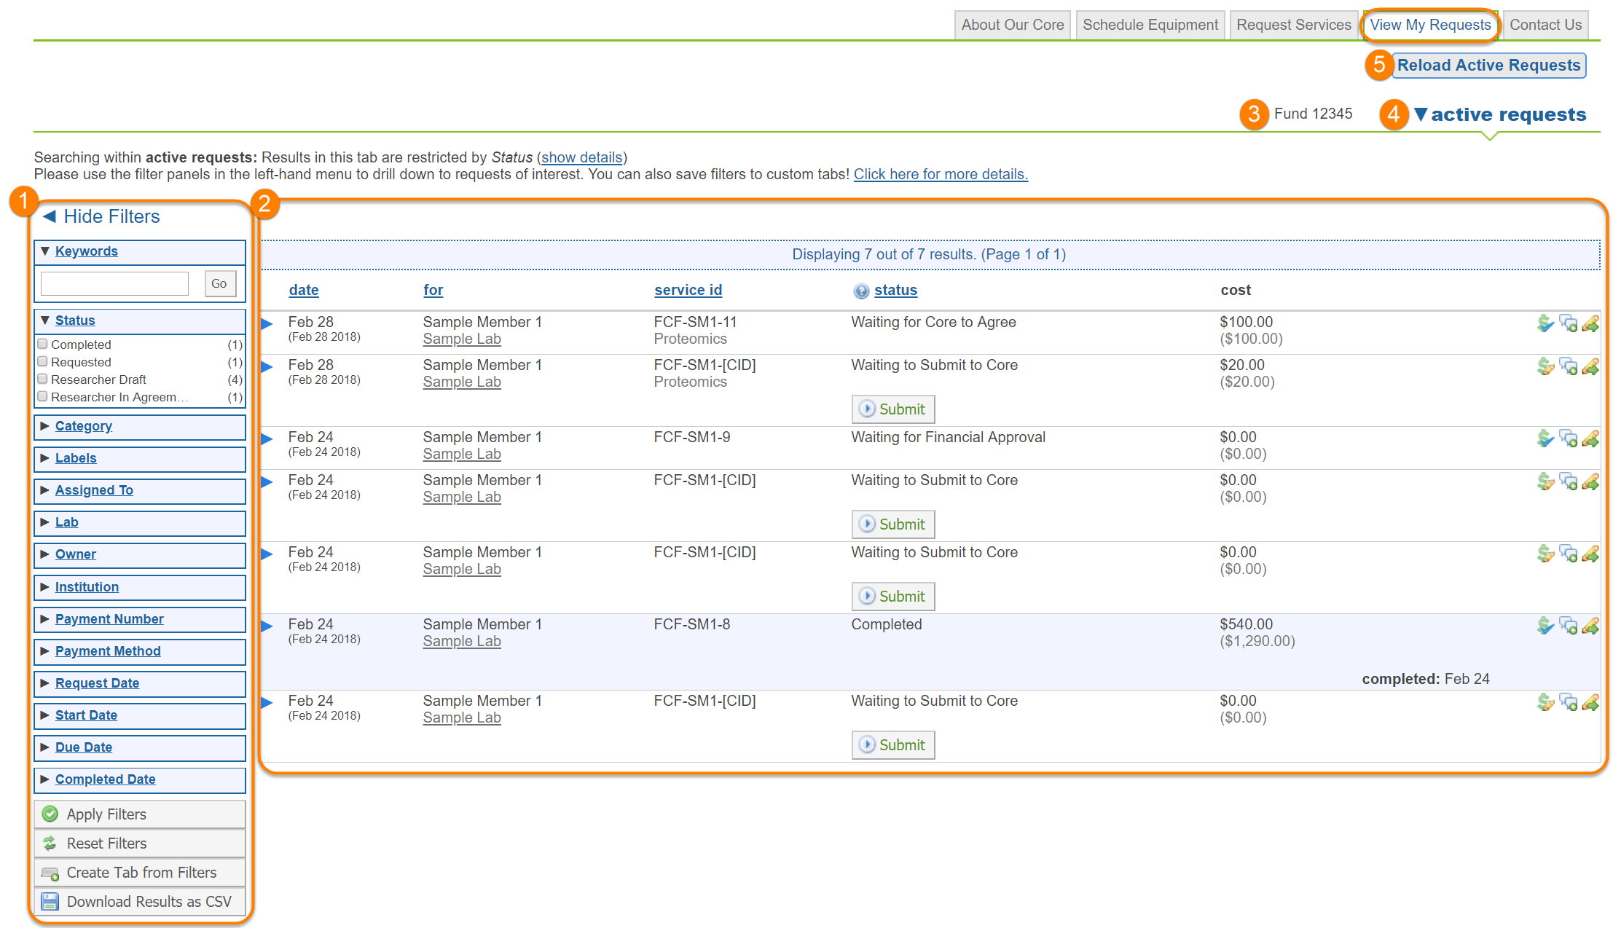This screenshot has height=928, width=1613.
Task: Click pencil edit icon for FCF-SM1-9 row
Action: tap(1590, 439)
